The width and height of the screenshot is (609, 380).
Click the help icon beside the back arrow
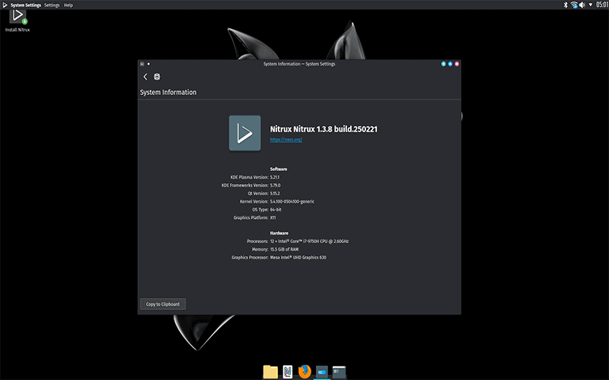157,77
